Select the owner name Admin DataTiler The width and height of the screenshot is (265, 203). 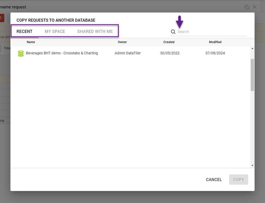coord(128,53)
